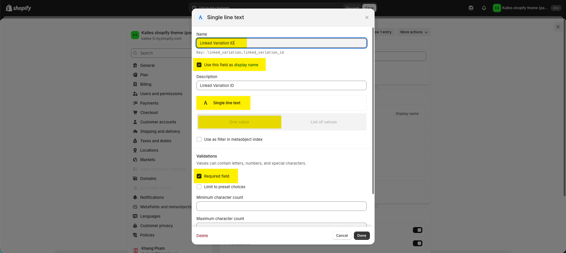
Task: Open the notifications bell icon
Action: pos(484,8)
